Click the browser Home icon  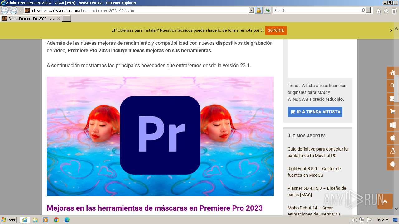pos(378,11)
